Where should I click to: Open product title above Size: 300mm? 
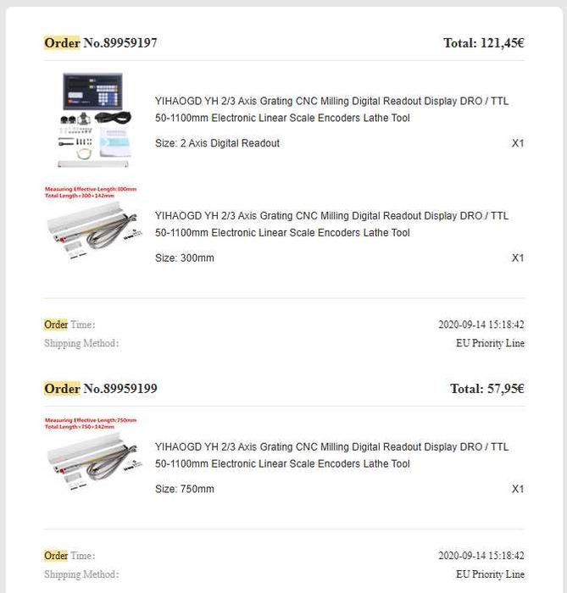coord(331,224)
